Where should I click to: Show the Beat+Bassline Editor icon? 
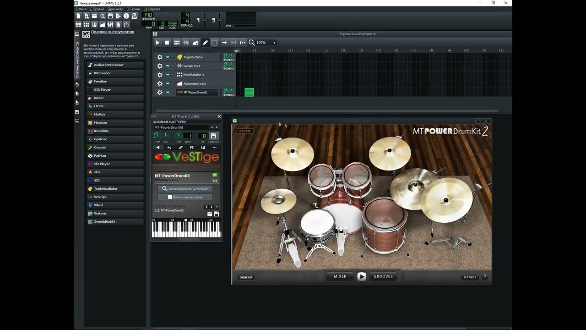(x=86, y=25)
